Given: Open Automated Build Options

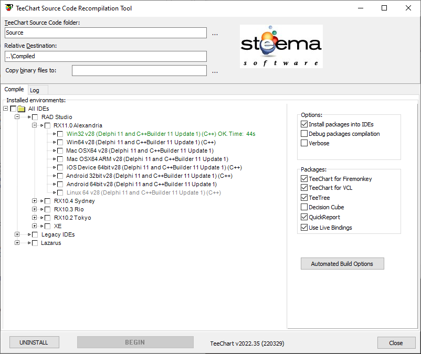Looking at the screenshot, I should coord(342,264).
